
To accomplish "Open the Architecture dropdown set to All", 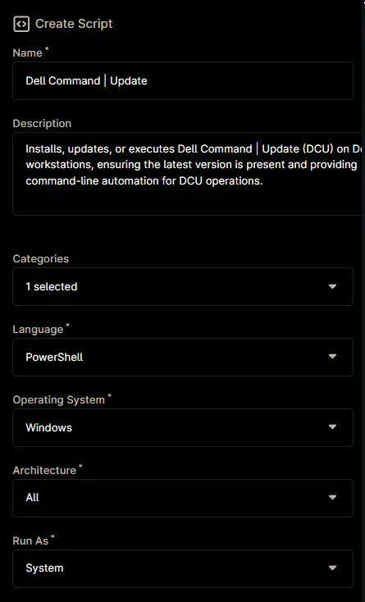I will point(183,498).
